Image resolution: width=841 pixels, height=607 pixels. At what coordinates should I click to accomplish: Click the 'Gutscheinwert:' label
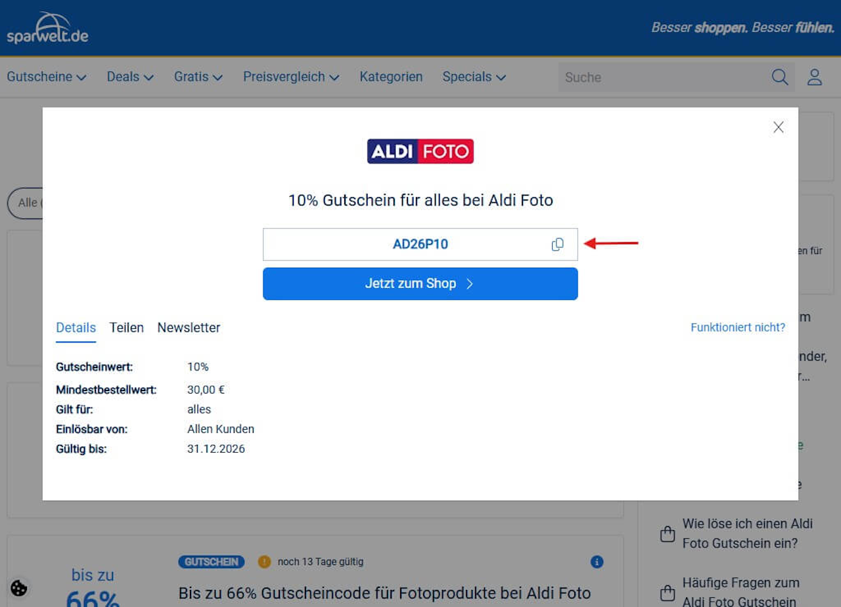click(x=95, y=367)
